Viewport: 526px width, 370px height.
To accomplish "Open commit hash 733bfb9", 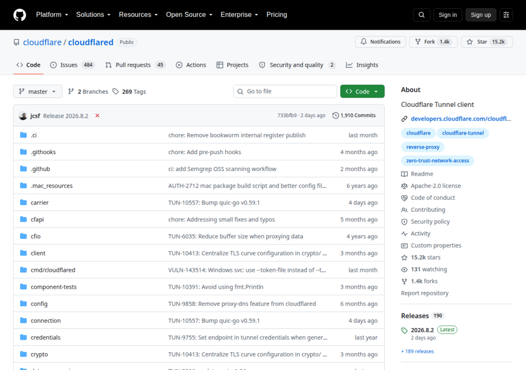I will click(x=287, y=116).
